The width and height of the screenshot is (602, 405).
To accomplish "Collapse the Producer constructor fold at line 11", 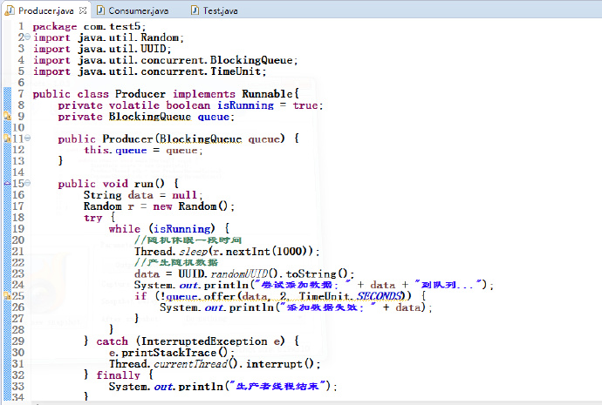I will 28,138.
